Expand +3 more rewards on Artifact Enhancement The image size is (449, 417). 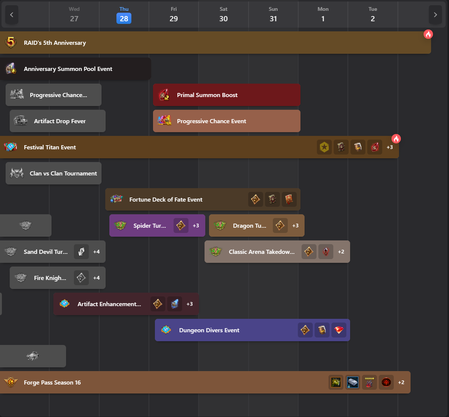click(x=190, y=304)
